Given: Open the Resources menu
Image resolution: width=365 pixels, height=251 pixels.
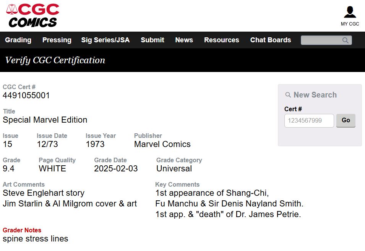Looking at the screenshot, I should (x=222, y=40).
